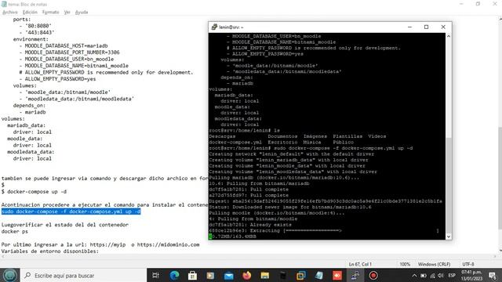Click 'docker-compose.yml' in terminal ls output
This screenshot has width=502, height=282.
pos(235,143)
